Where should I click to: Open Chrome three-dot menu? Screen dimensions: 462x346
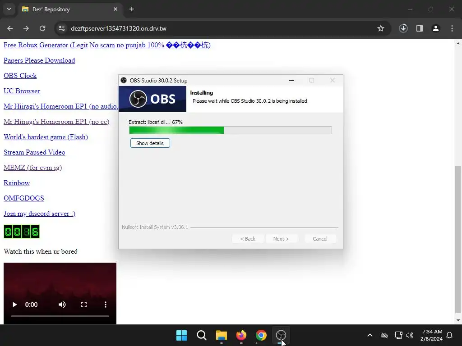[452, 28]
